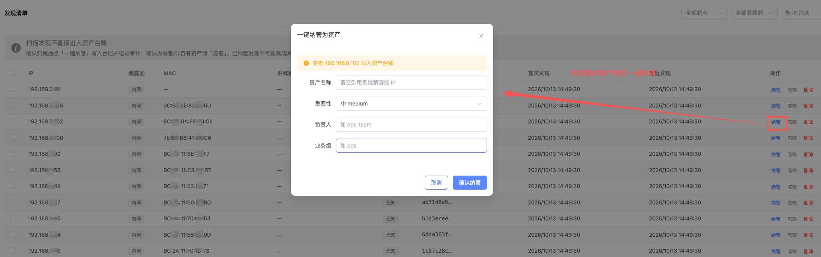Click the 按 IP 筛选 filter field

801,13
